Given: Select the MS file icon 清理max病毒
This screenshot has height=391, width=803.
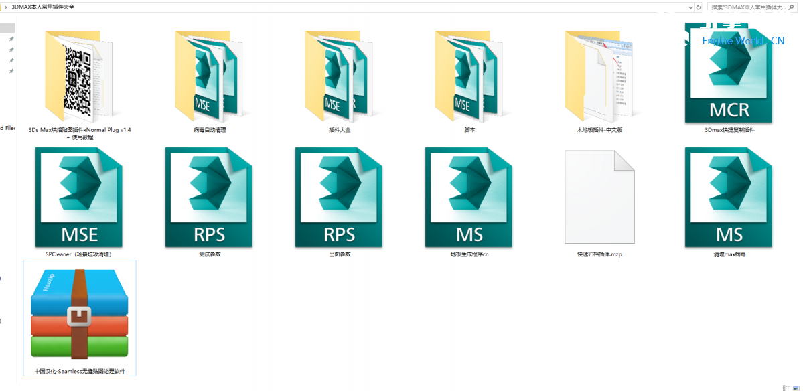Looking at the screenshot, I should [729, 197].
